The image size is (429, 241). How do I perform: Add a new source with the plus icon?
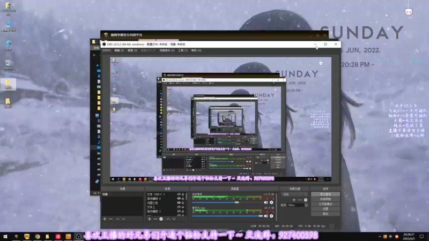pyautogui.click(x=150, y=219)
